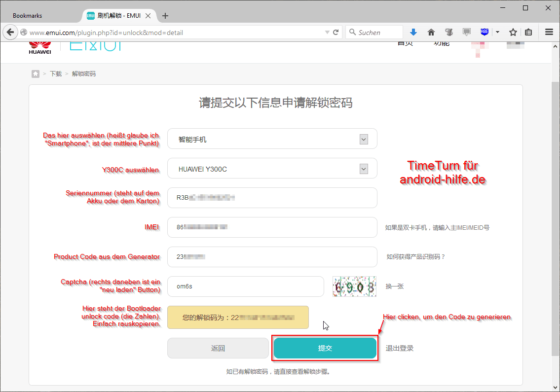Click the page vertical scrollbar
560x392 pixels.
point(556,218)
